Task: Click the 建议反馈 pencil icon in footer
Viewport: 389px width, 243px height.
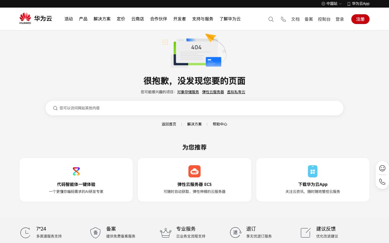Action: tap(306, 233)
